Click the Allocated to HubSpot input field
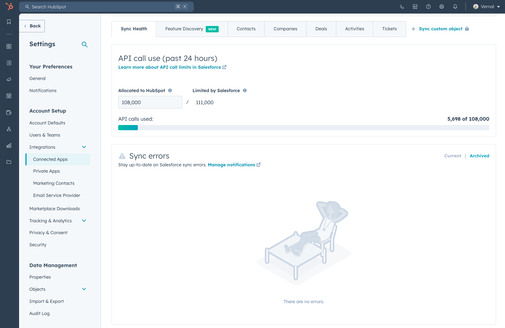505x328 pixels. click(x=150, y=102)
